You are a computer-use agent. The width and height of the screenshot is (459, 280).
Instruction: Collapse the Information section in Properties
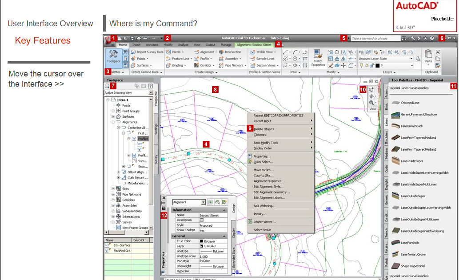[224, 210]
